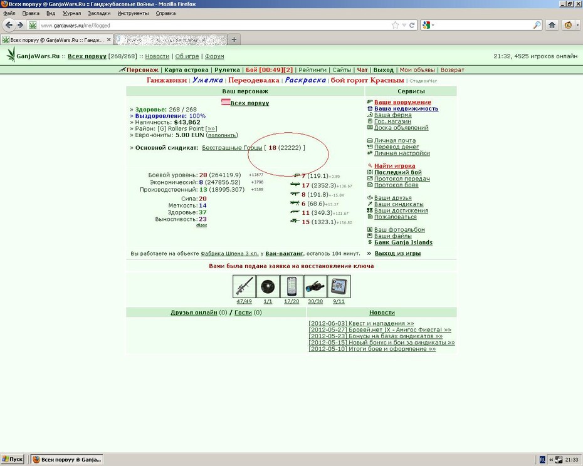Image resolution: width=583 pixels, height=466 pixels.
Task: Click the reload page icon
Action: [412, 25]
